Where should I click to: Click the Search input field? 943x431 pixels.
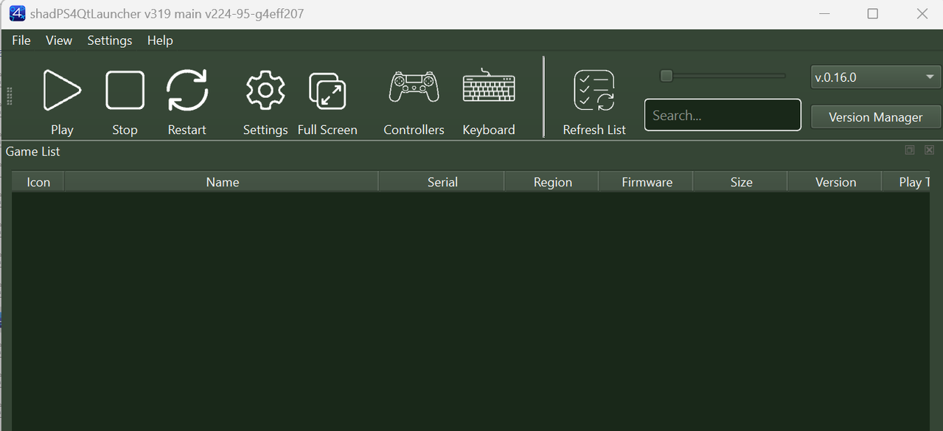click(x=723, y=115)
